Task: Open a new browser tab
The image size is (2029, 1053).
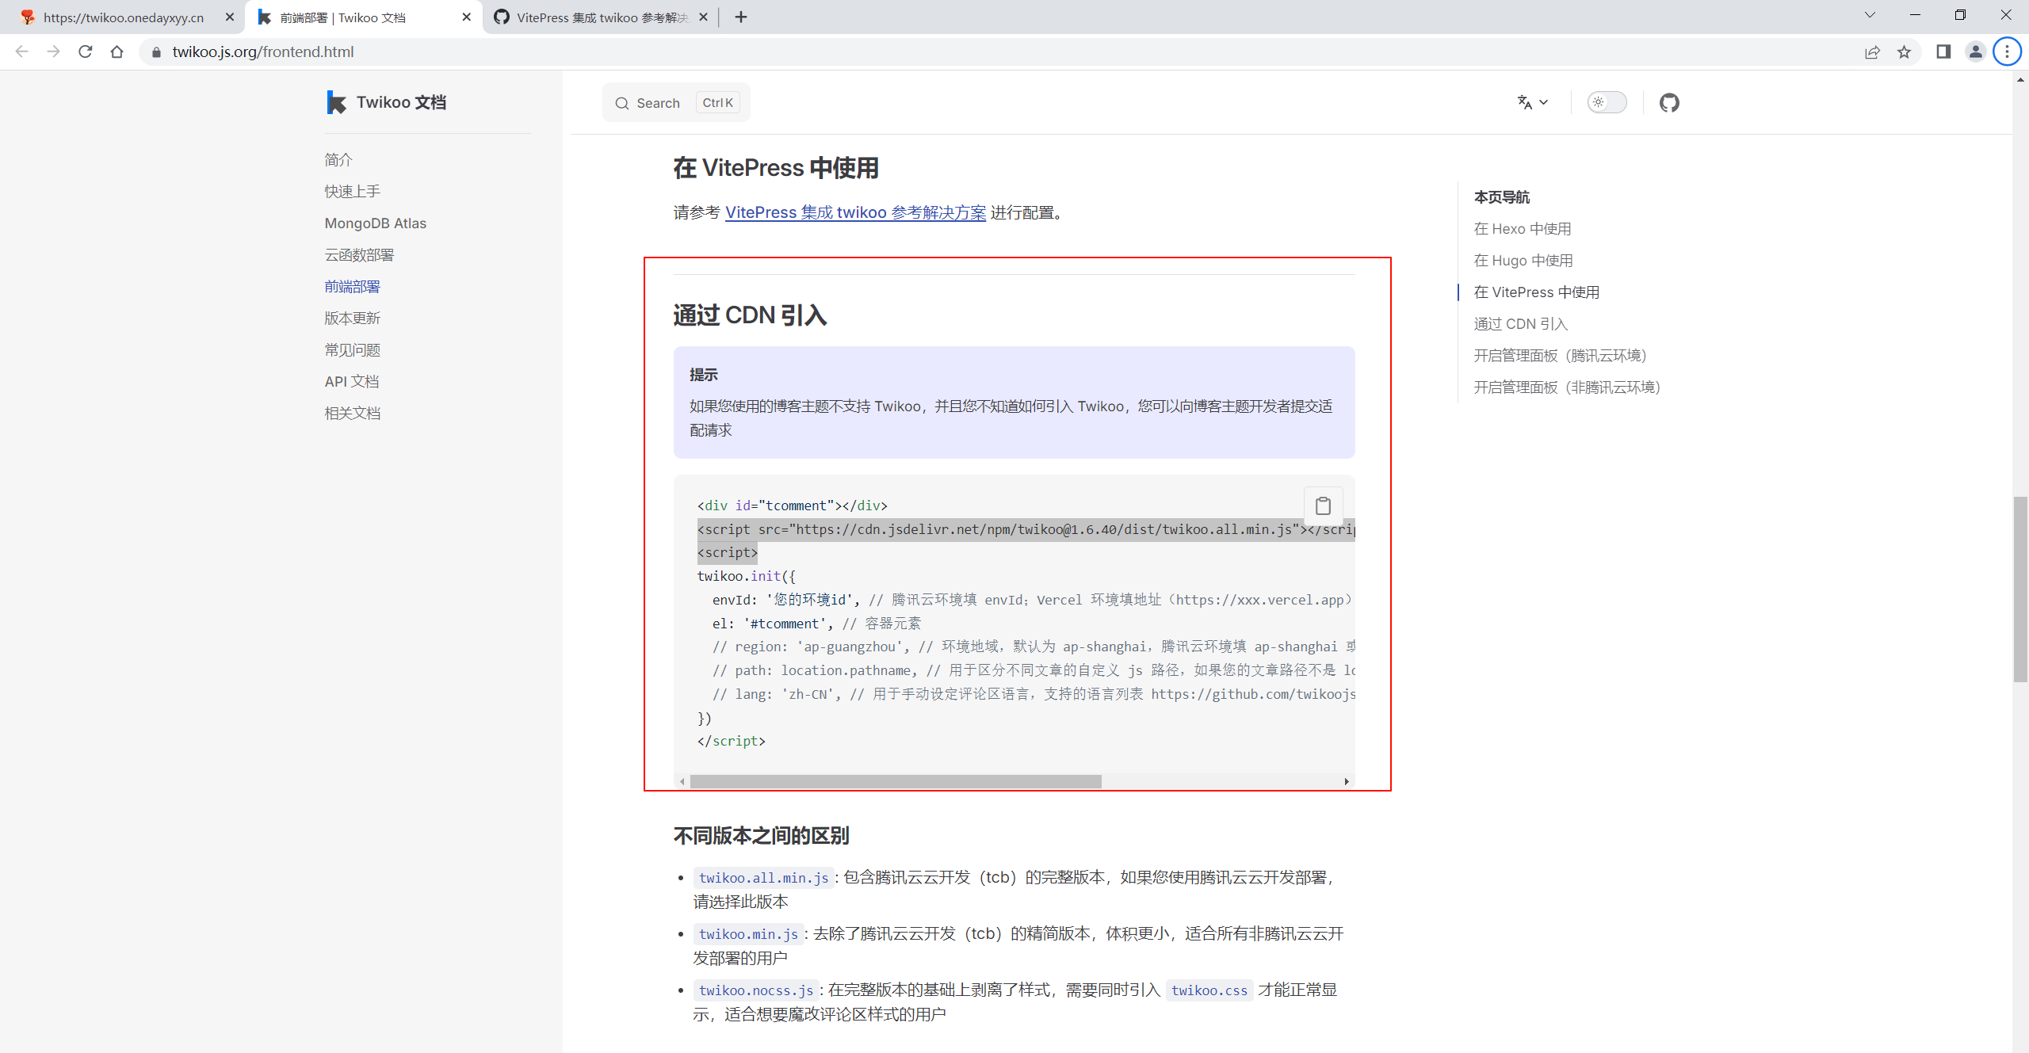Action: (x=741, y=17)
